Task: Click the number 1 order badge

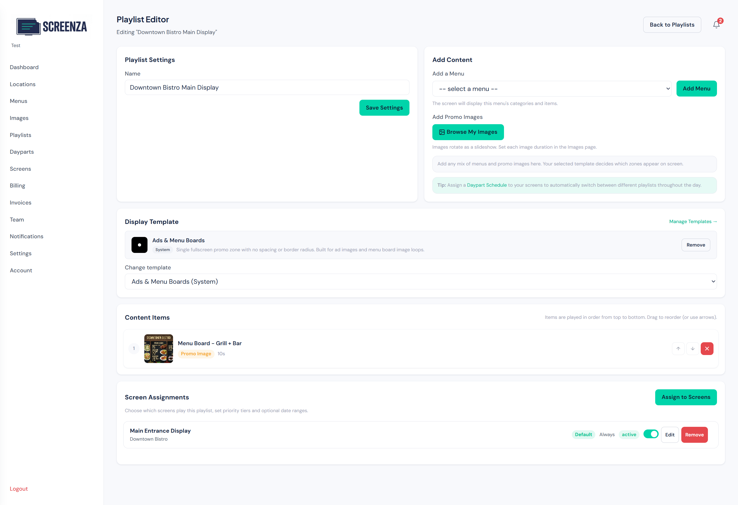Action: click(x=134, y=349)
